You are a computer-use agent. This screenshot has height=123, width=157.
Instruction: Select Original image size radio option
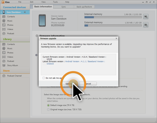(48, 110)
